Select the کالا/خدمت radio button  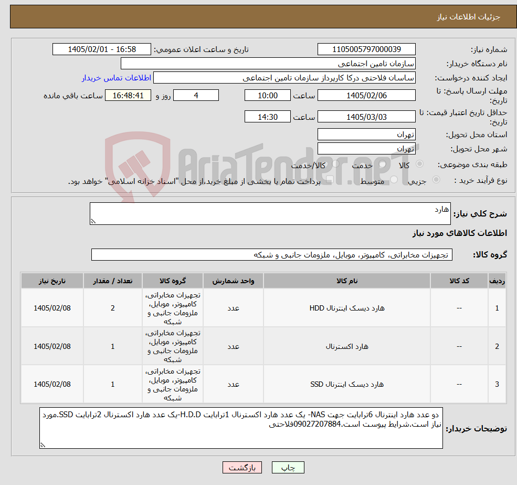point(335,164)
